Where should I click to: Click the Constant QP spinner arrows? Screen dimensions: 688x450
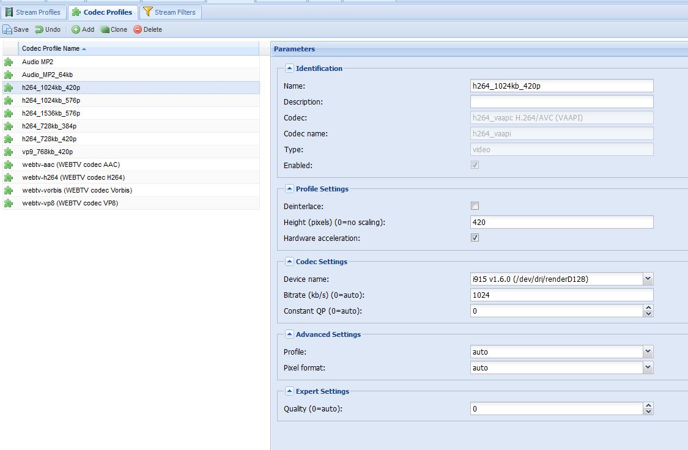tap(648, 311)
